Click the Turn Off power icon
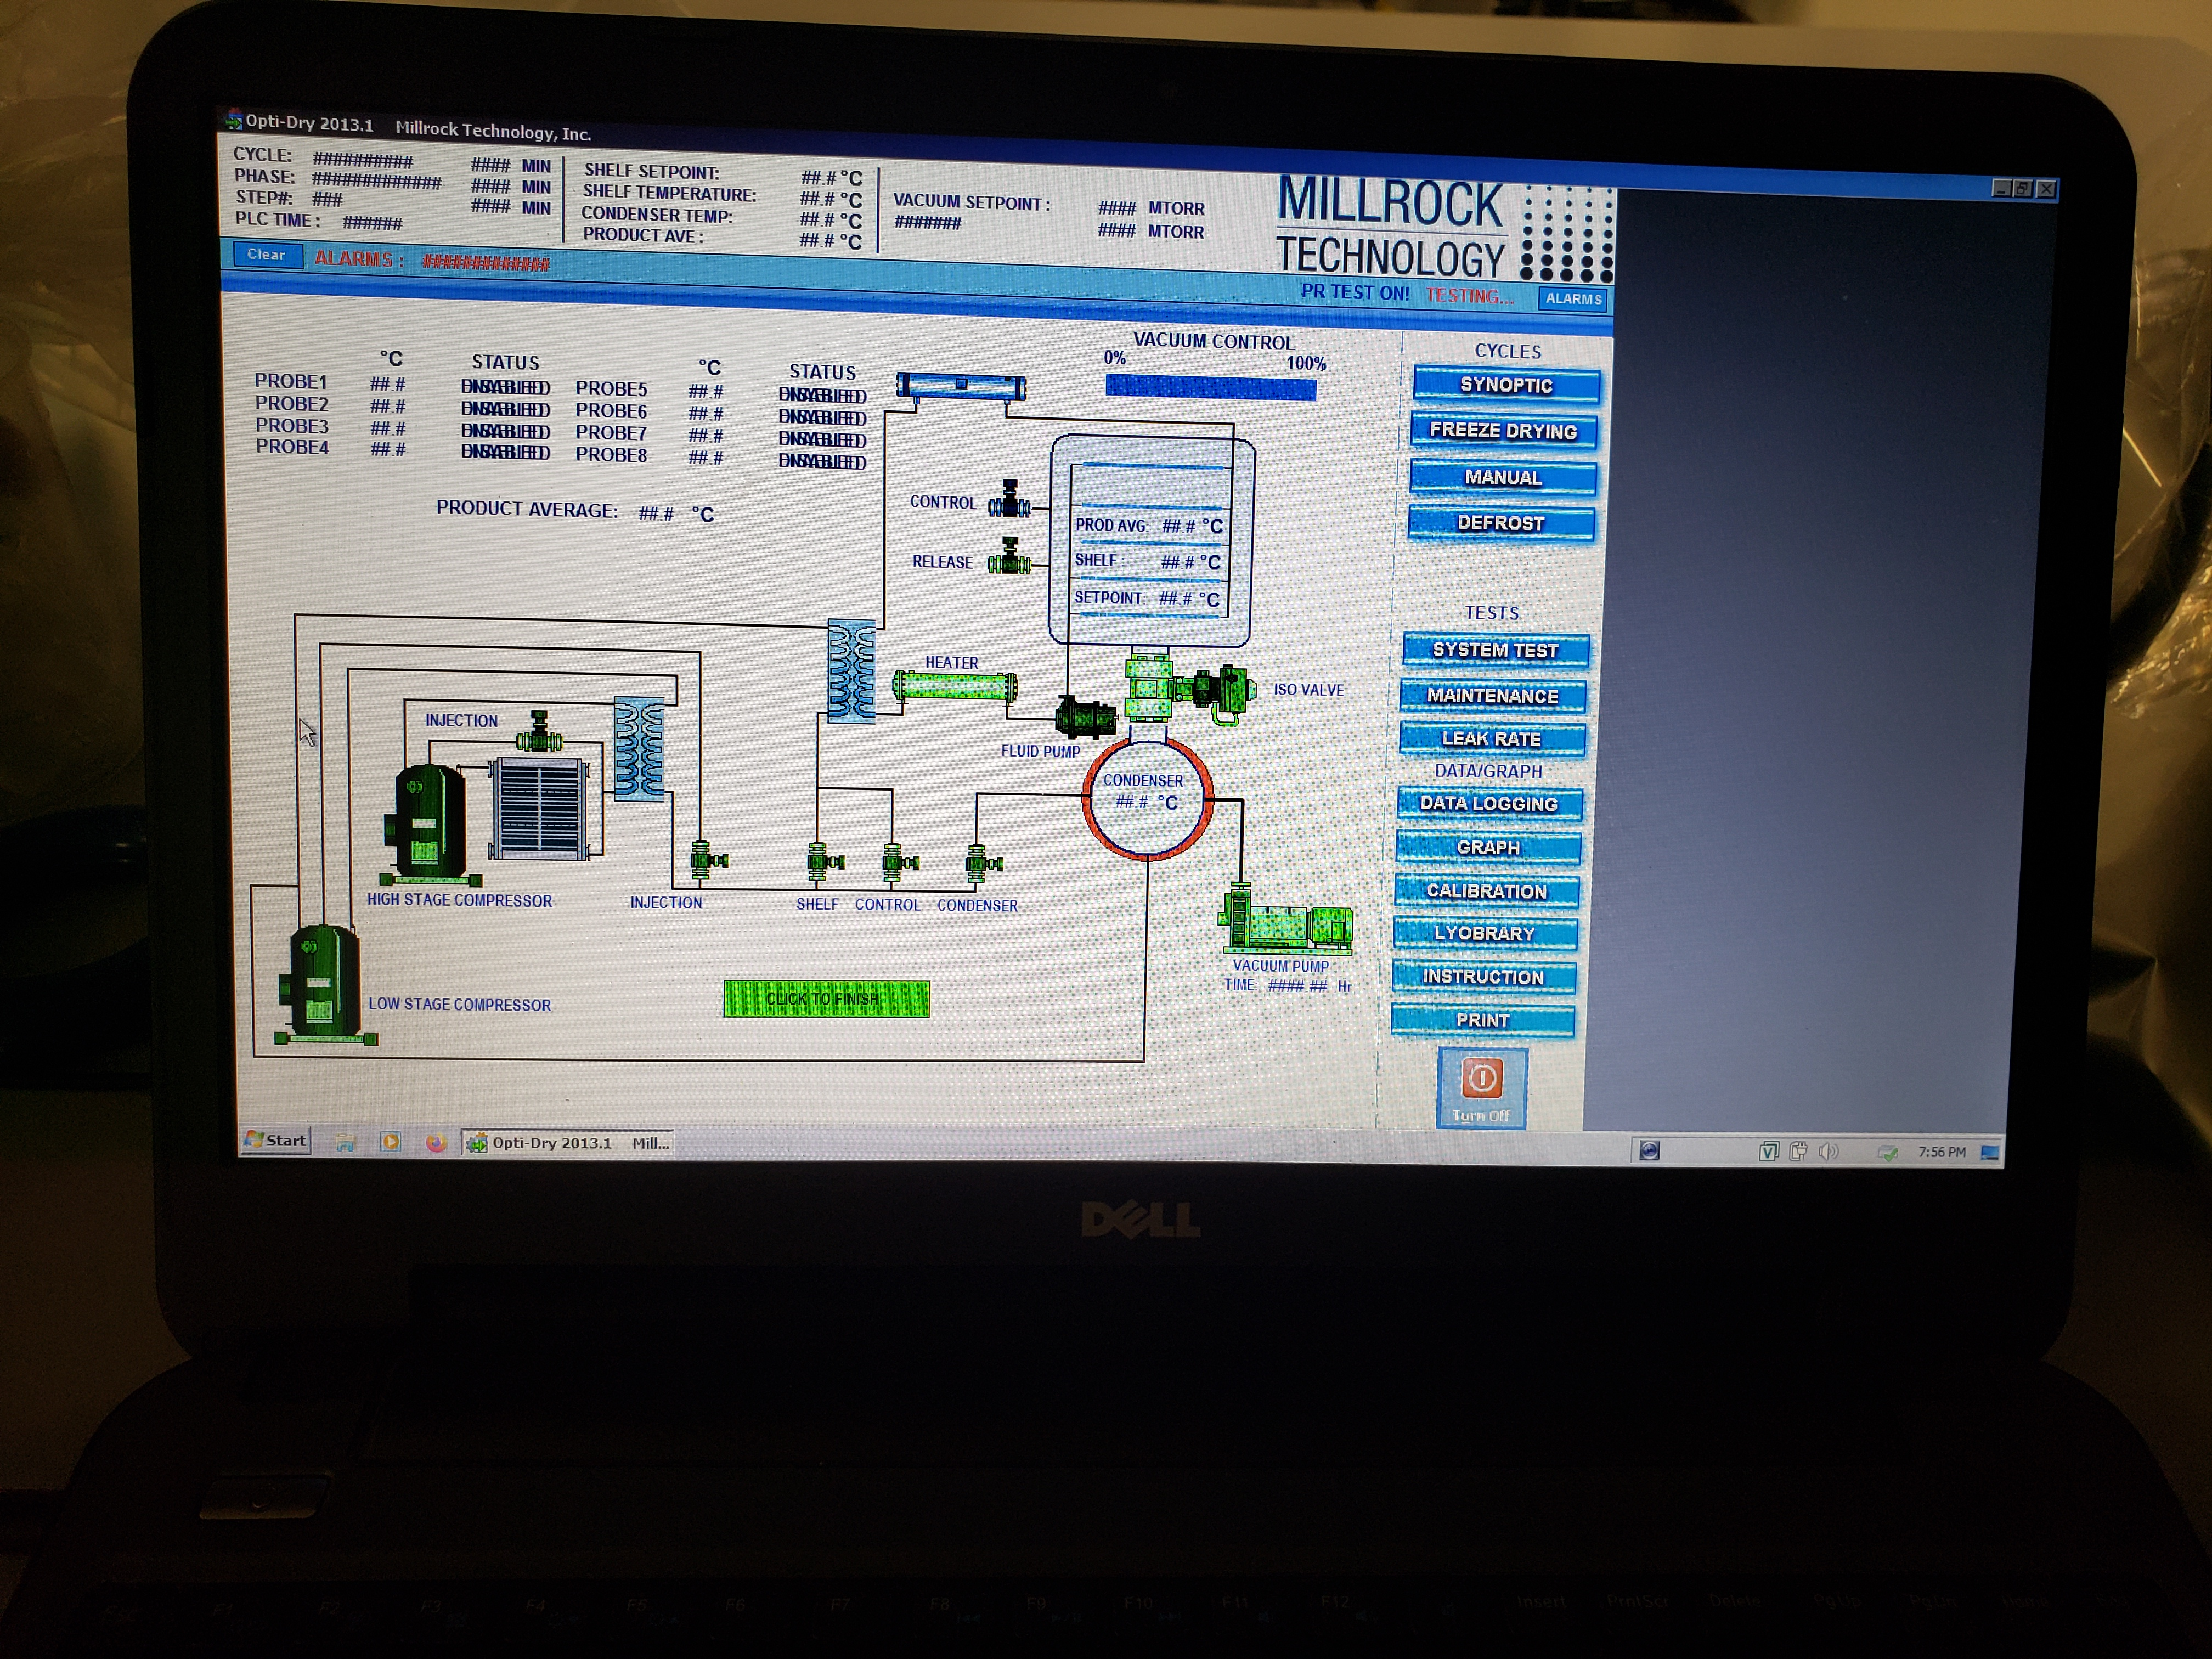 (1481, 1079)
